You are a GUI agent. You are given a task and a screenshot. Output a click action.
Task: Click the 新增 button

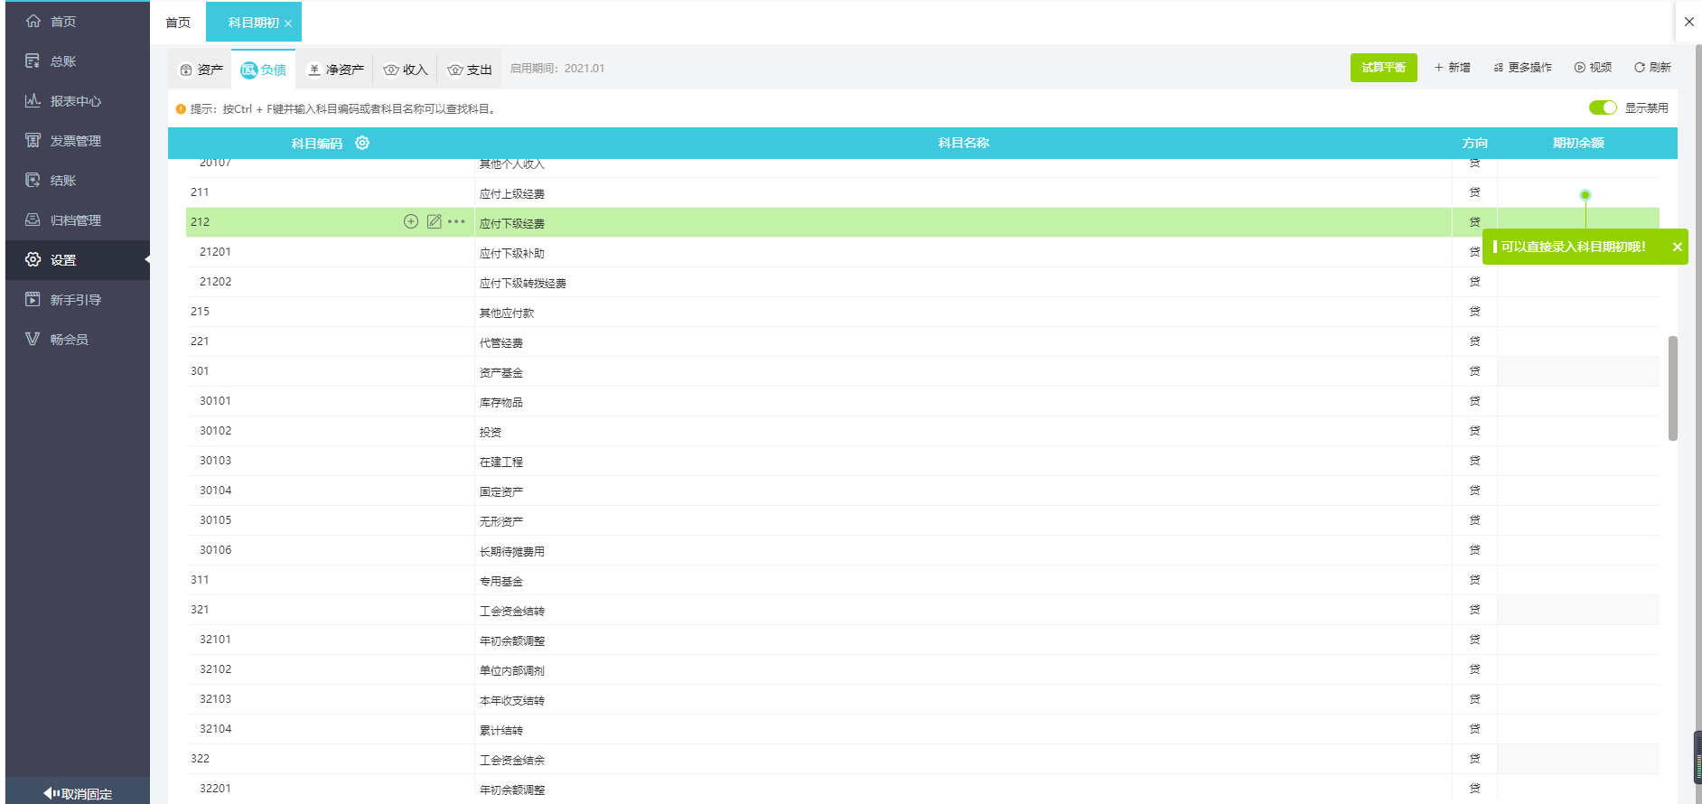tap(1453, 68)
